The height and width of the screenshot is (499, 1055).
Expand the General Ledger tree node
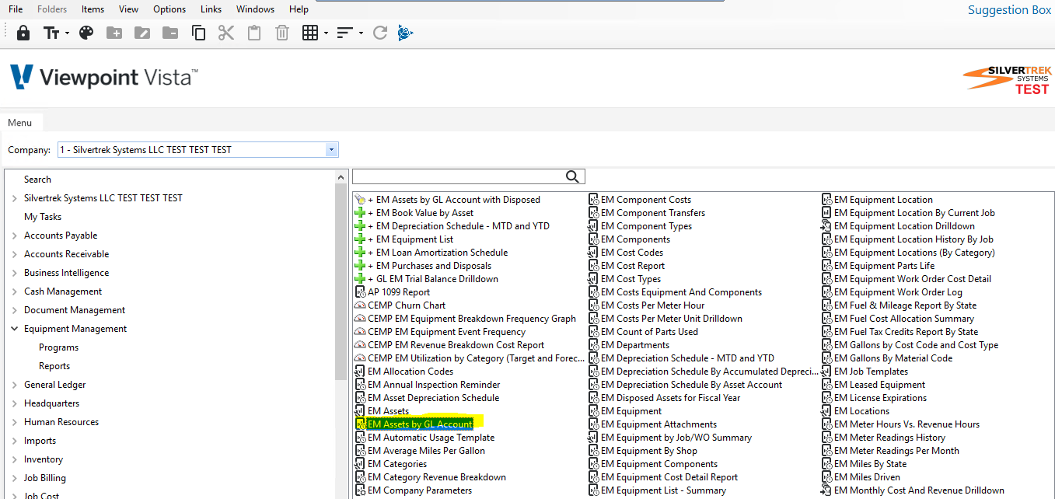click(15, 385)
